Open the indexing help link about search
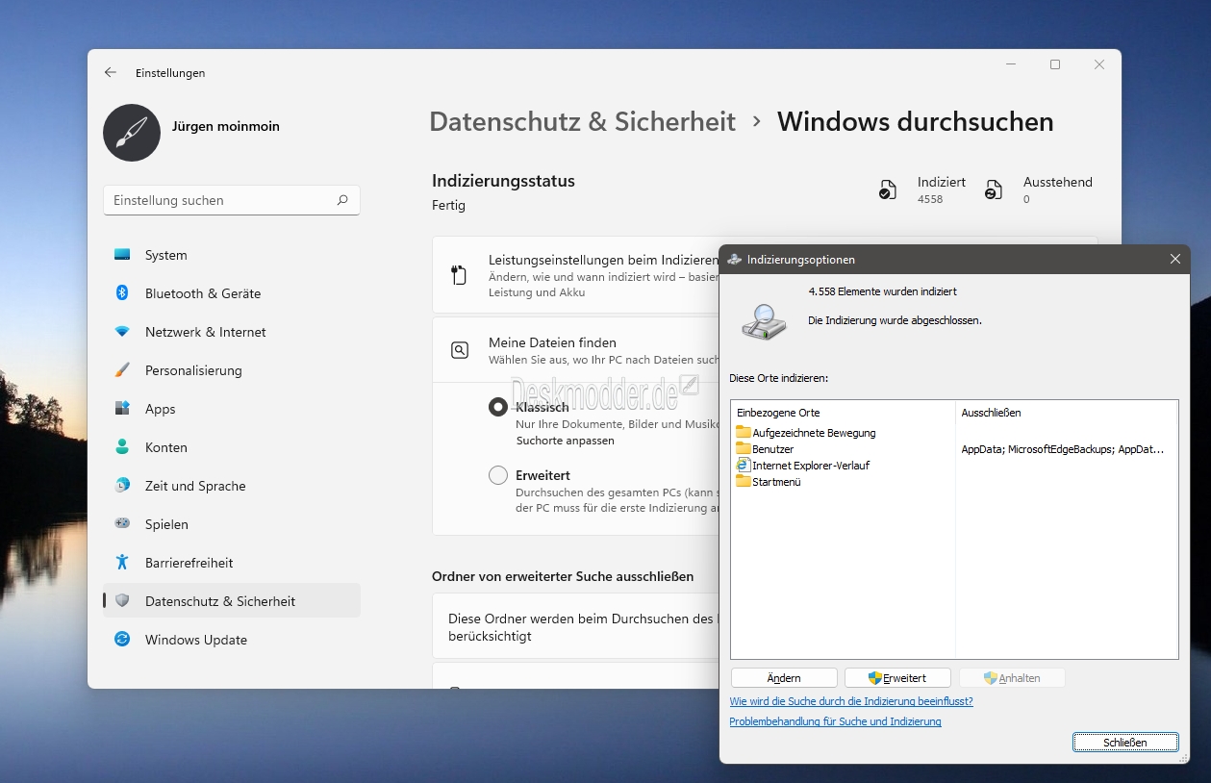The image size is (1211, 783). [850, 701]
